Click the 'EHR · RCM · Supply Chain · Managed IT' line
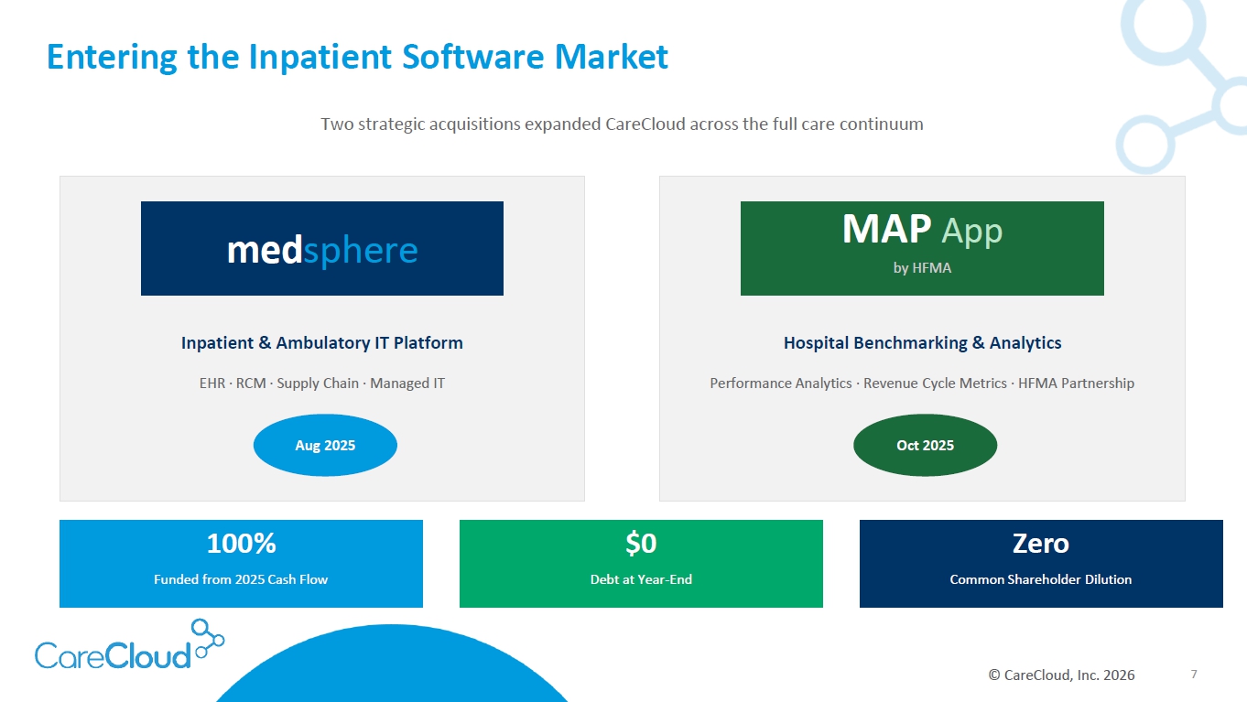 point(321,383)
